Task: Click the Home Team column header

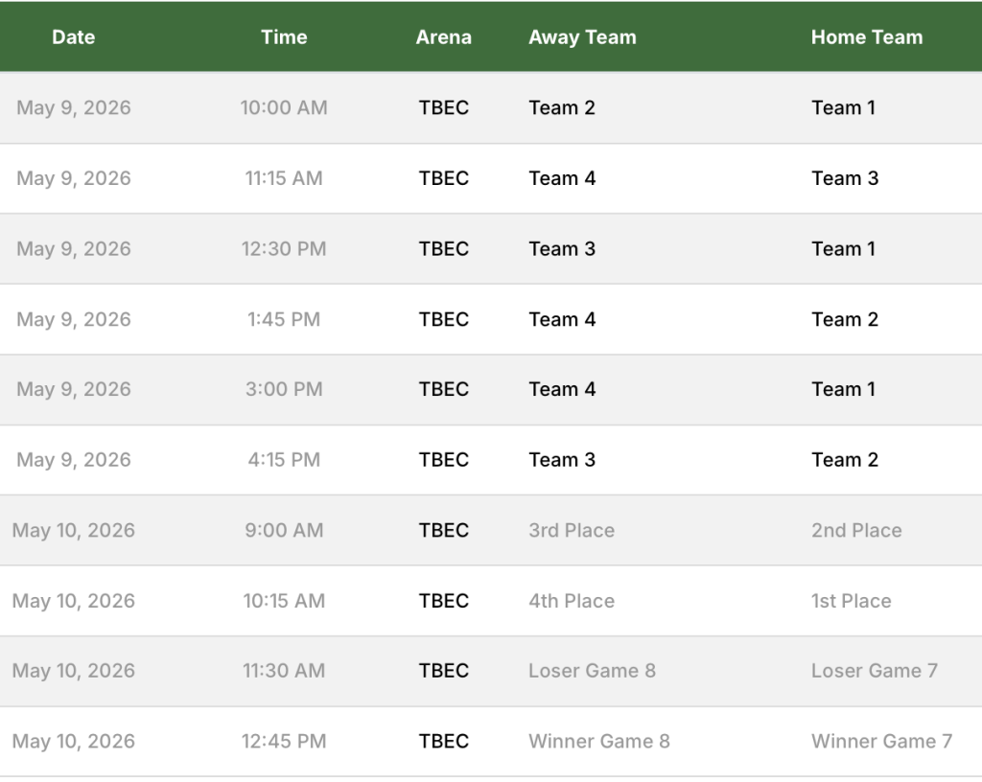Action: (867, 37)
